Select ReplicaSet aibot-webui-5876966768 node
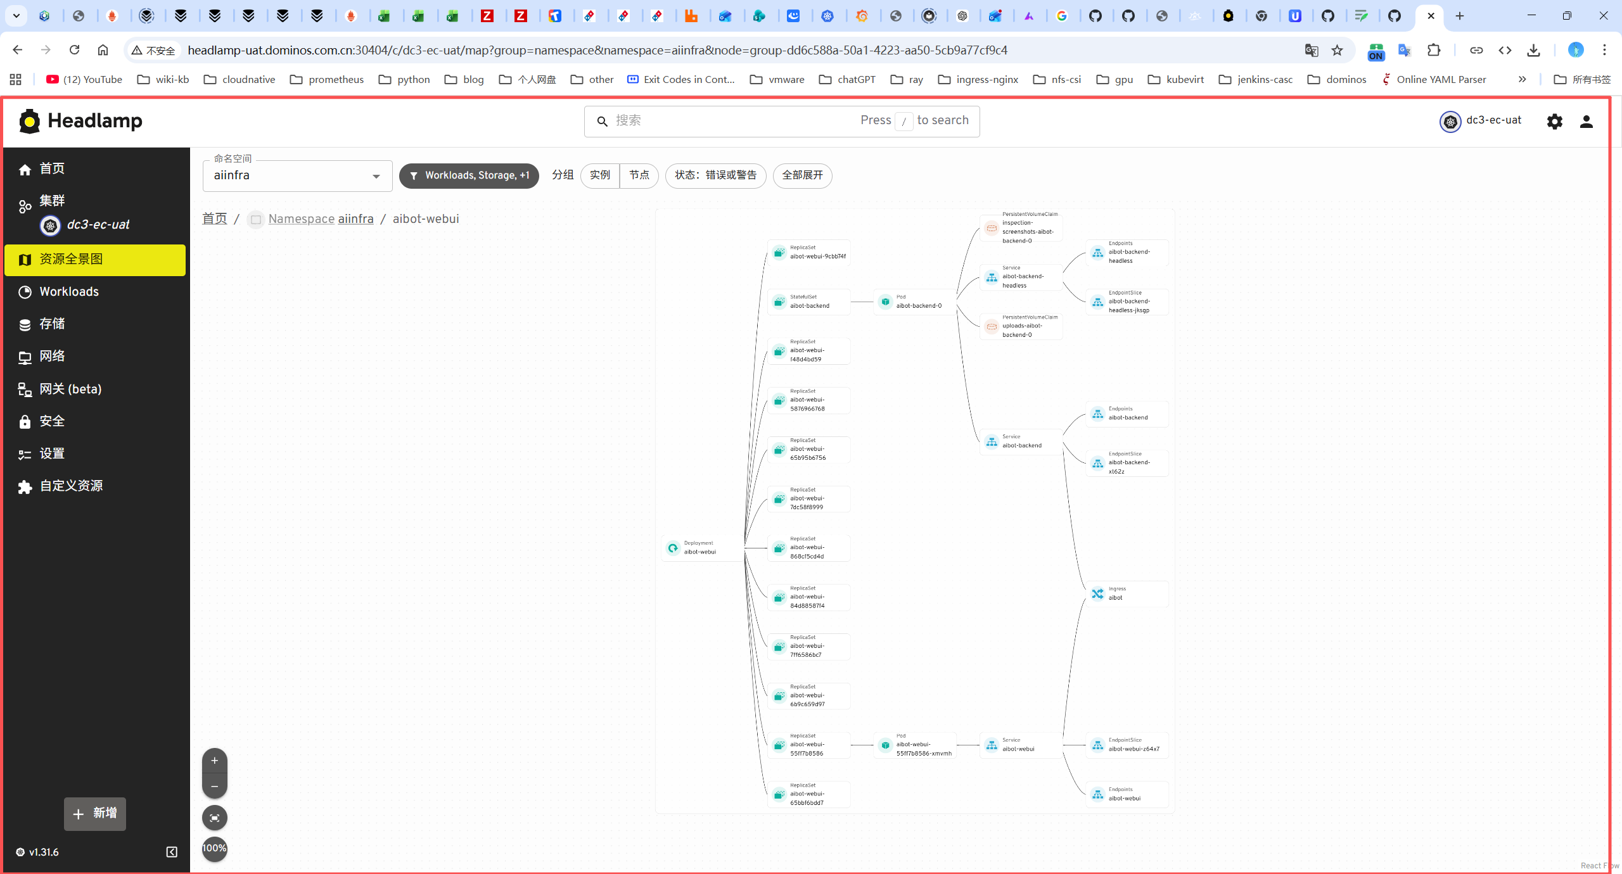Viewport: 1622px width, 874px height. pos(809,400)
